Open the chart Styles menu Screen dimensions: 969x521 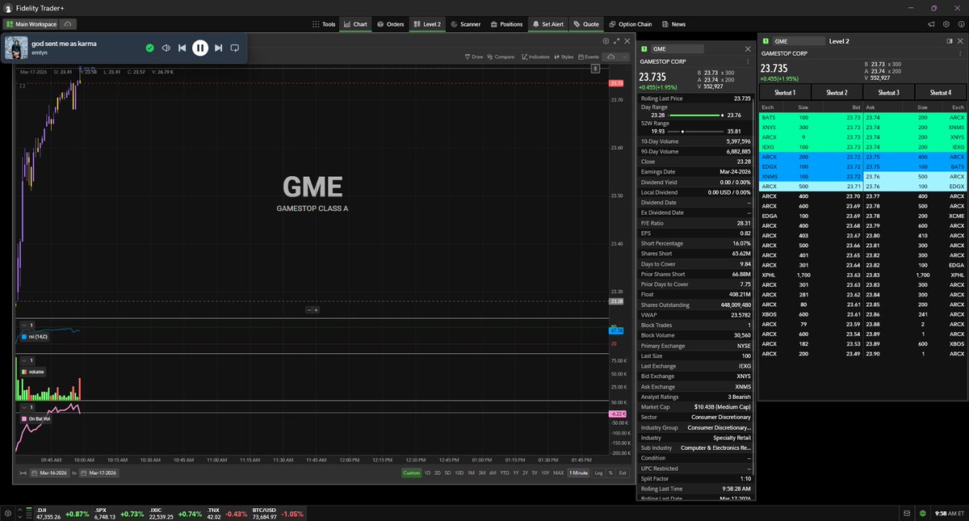pos(563,57)
